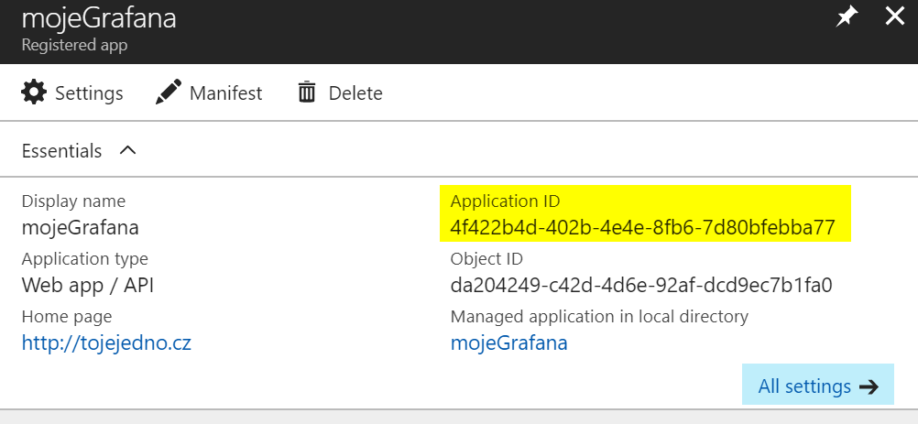918x424 pixels.
Task: Click the All settings arrow icon
Action: 869,386
